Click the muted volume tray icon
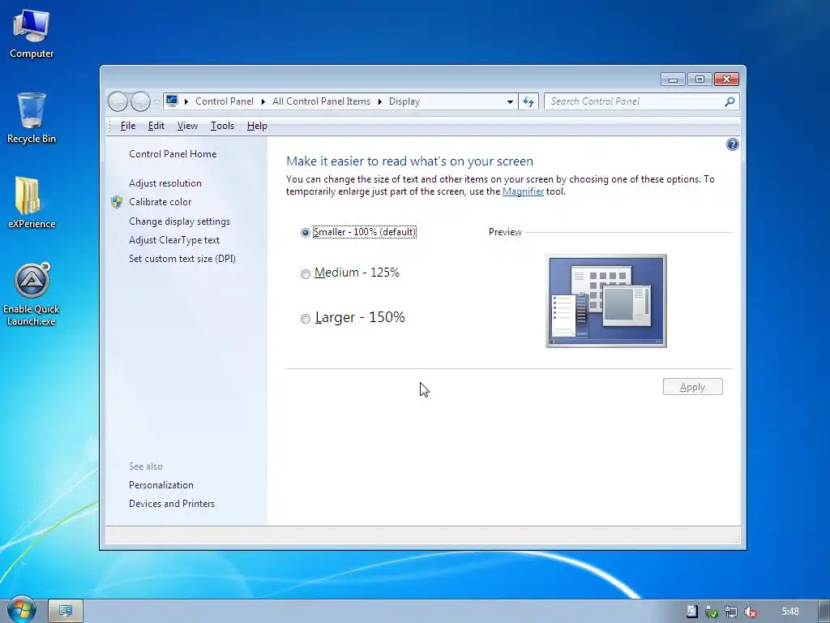This screenshot has width=830, height=623. point(751,612)
